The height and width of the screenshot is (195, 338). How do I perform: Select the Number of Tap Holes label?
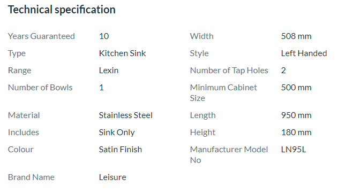click(x=229, y=71)
